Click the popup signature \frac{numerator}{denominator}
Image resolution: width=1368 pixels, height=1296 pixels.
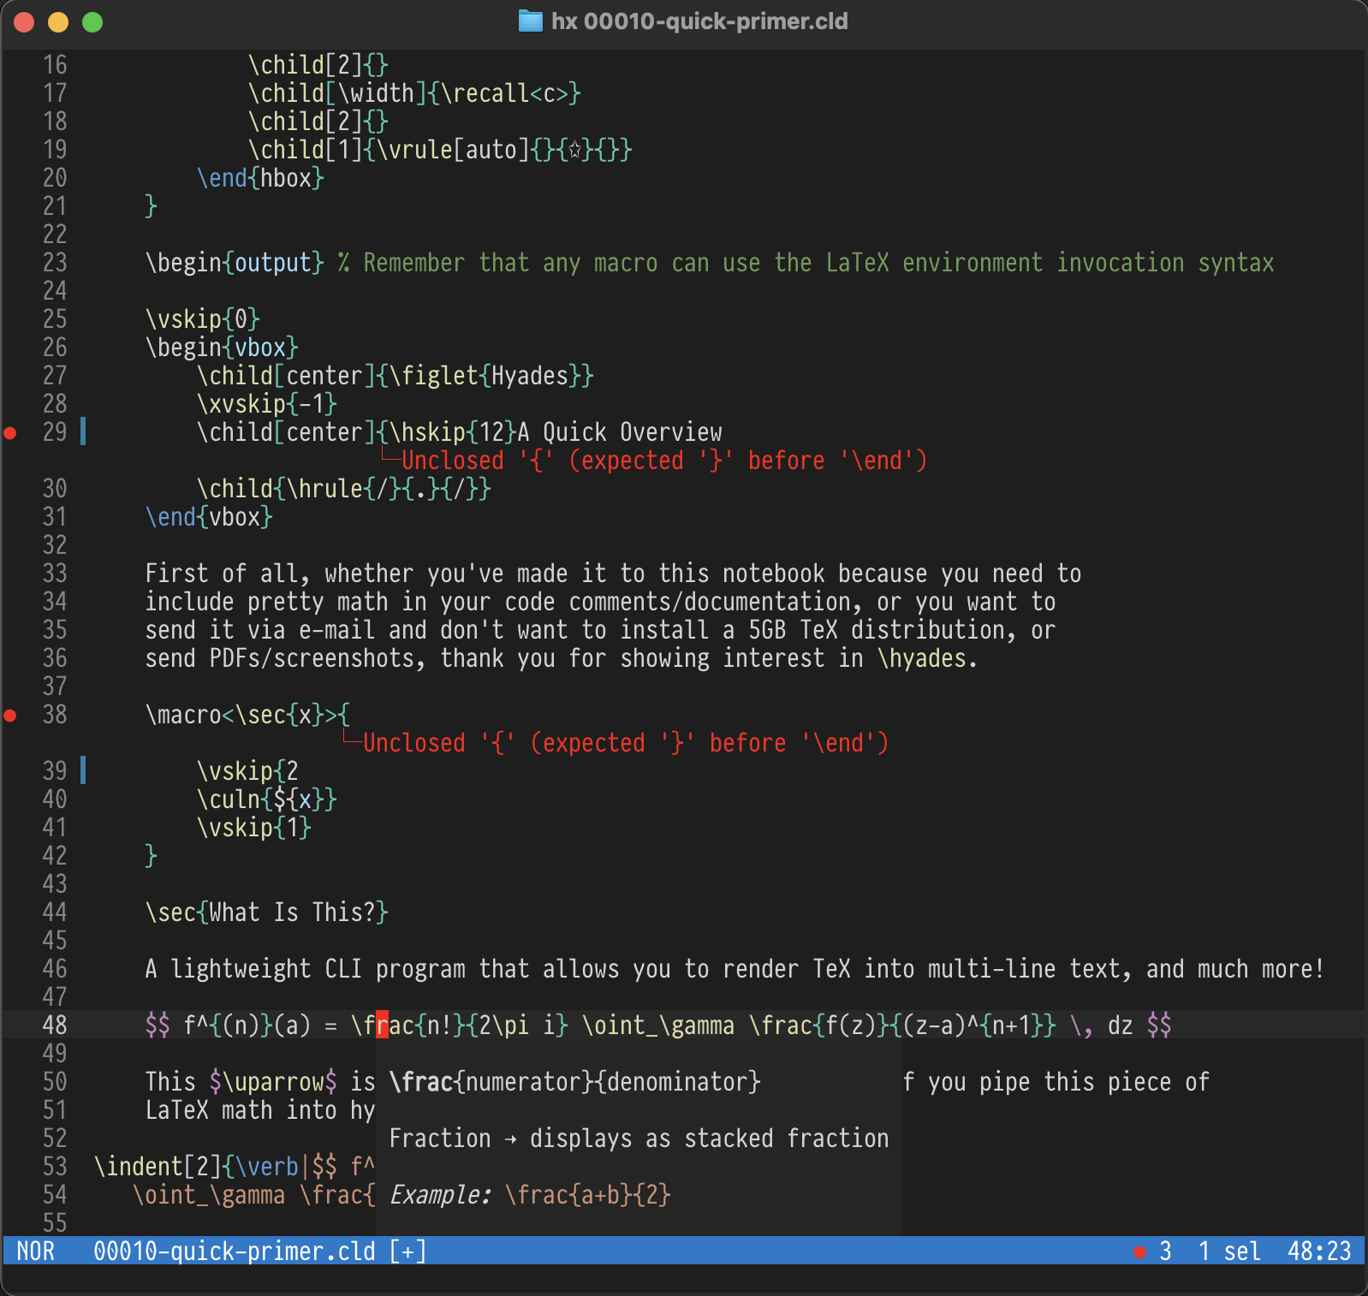click(x=574, y=1082)
